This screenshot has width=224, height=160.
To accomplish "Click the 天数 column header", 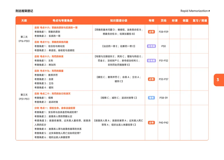I will (24, 20).
